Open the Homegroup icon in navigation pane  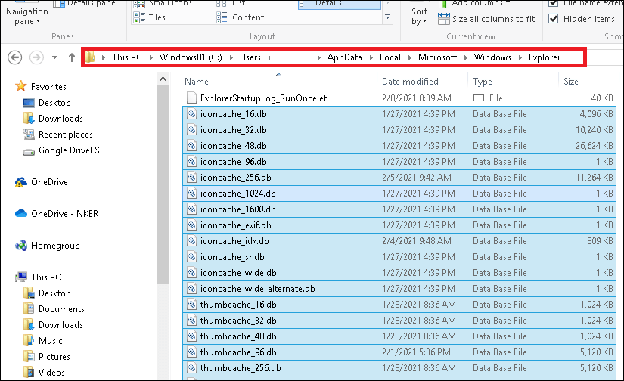21,246
